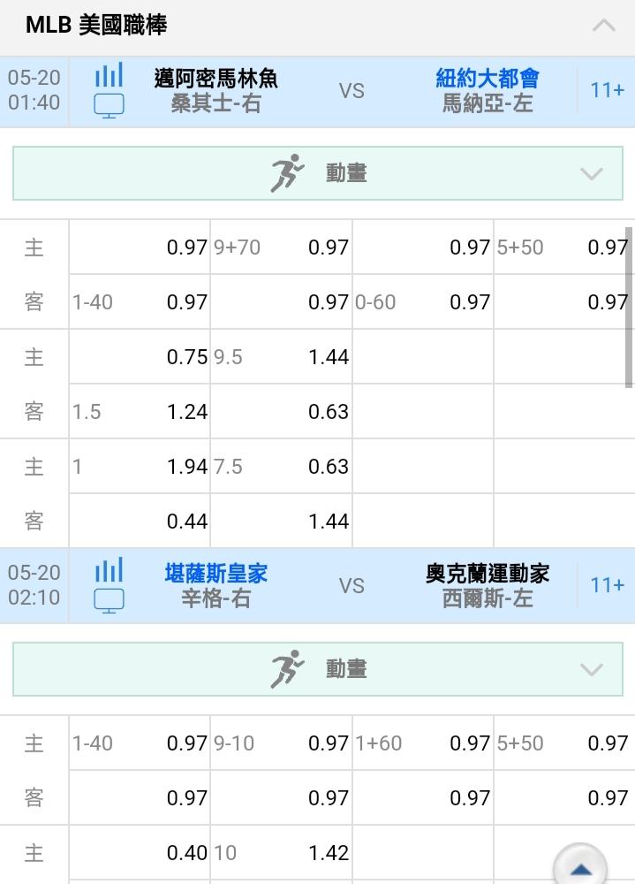
Task: Tap pitcher name 辛格-右
Action: tap(215, 598)
